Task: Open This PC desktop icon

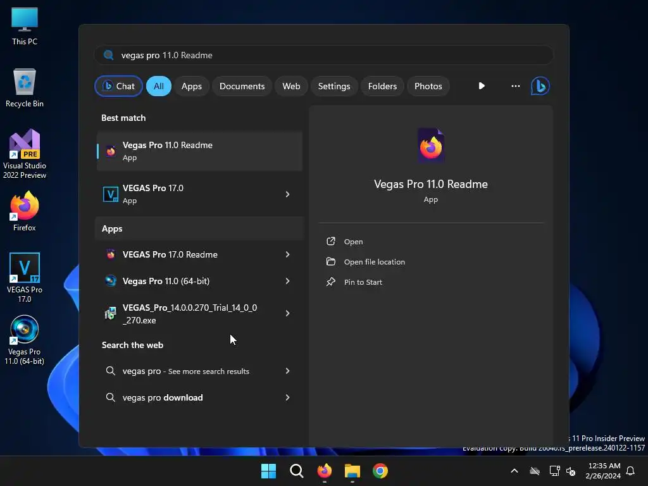Action: click(x=25, y=27)
